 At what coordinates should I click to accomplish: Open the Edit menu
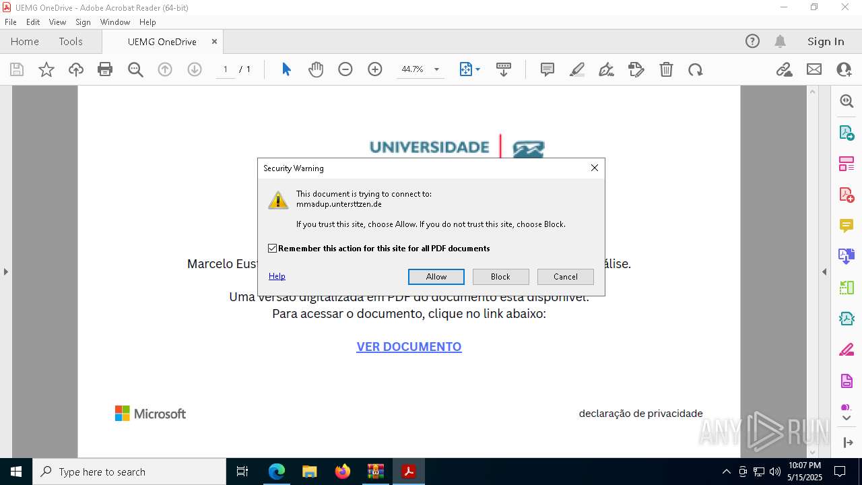pyautogui.click(x=33, y=22)
